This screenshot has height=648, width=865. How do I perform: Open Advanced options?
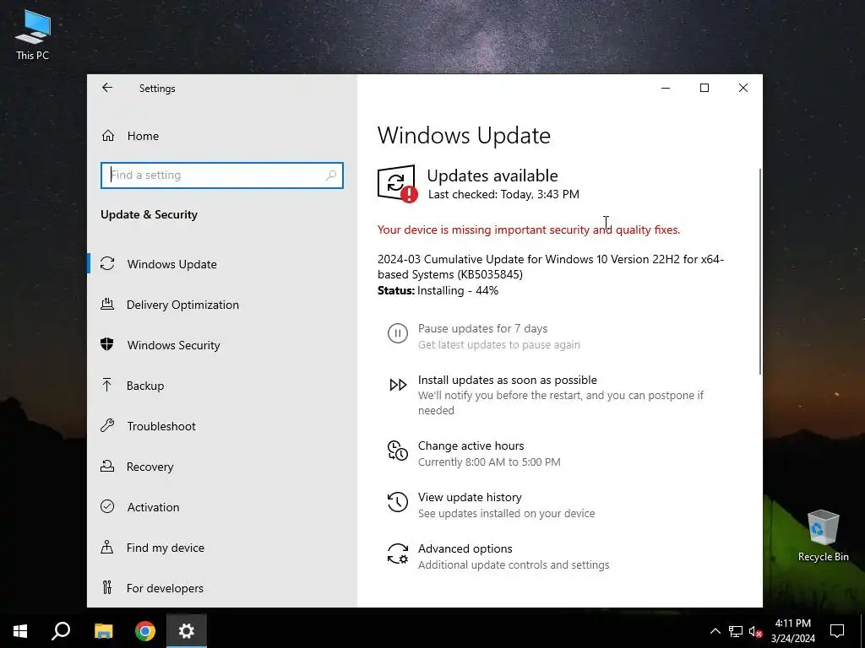[x=465, y=548]
